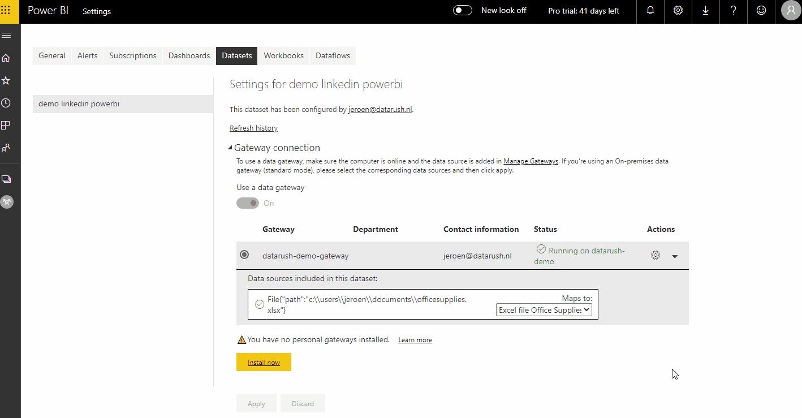
Task: Click Apply button
Action: point(256,403)
